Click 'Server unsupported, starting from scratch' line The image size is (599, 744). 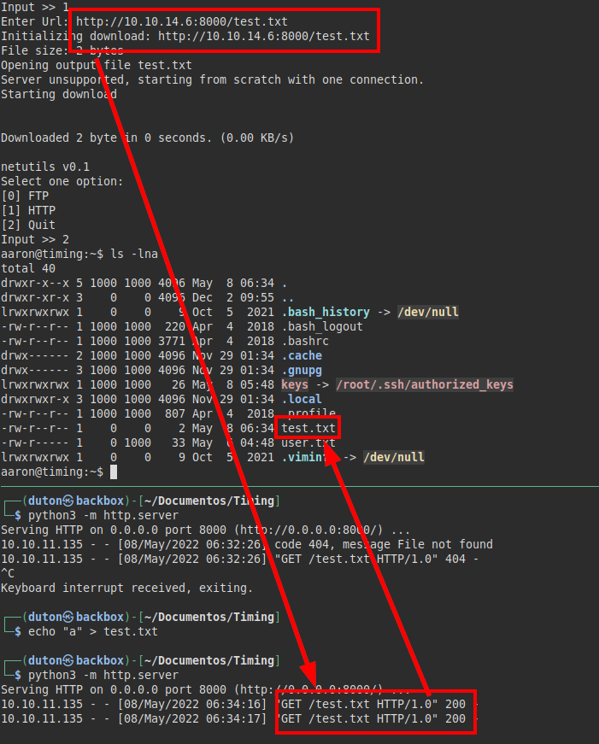(x=212, y=79)
